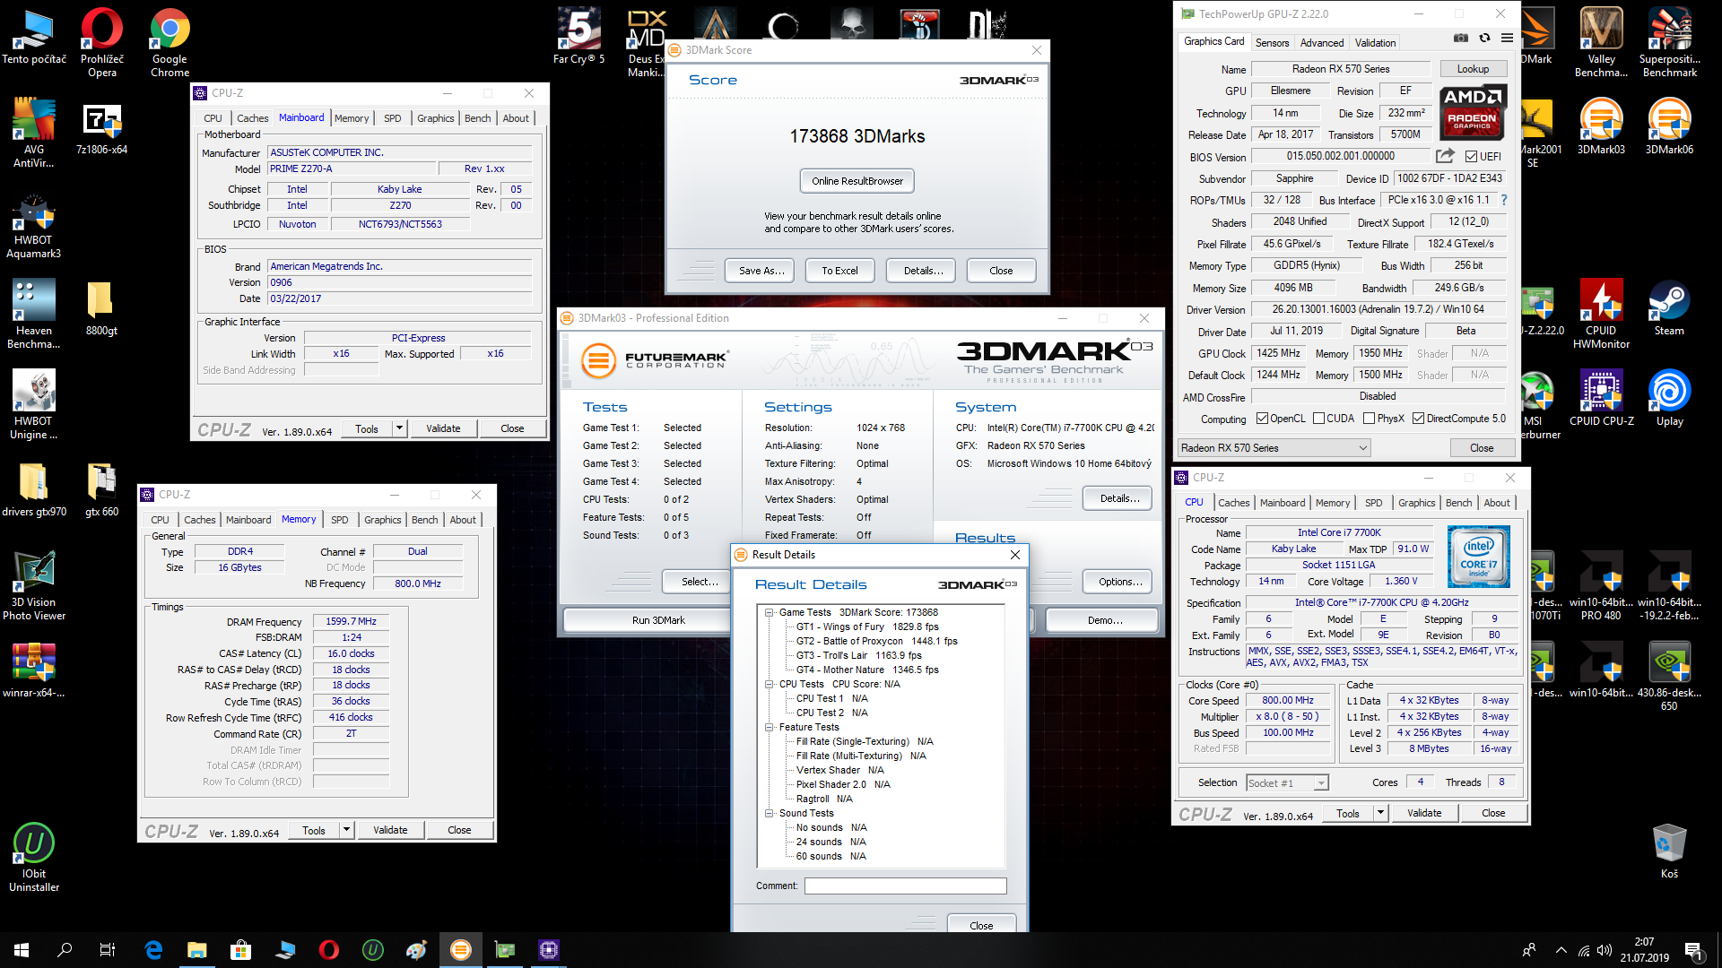
Task: Switch to the Validation tab in GPU-Z
Action: pyautogui.click(x=1375, y=43)
